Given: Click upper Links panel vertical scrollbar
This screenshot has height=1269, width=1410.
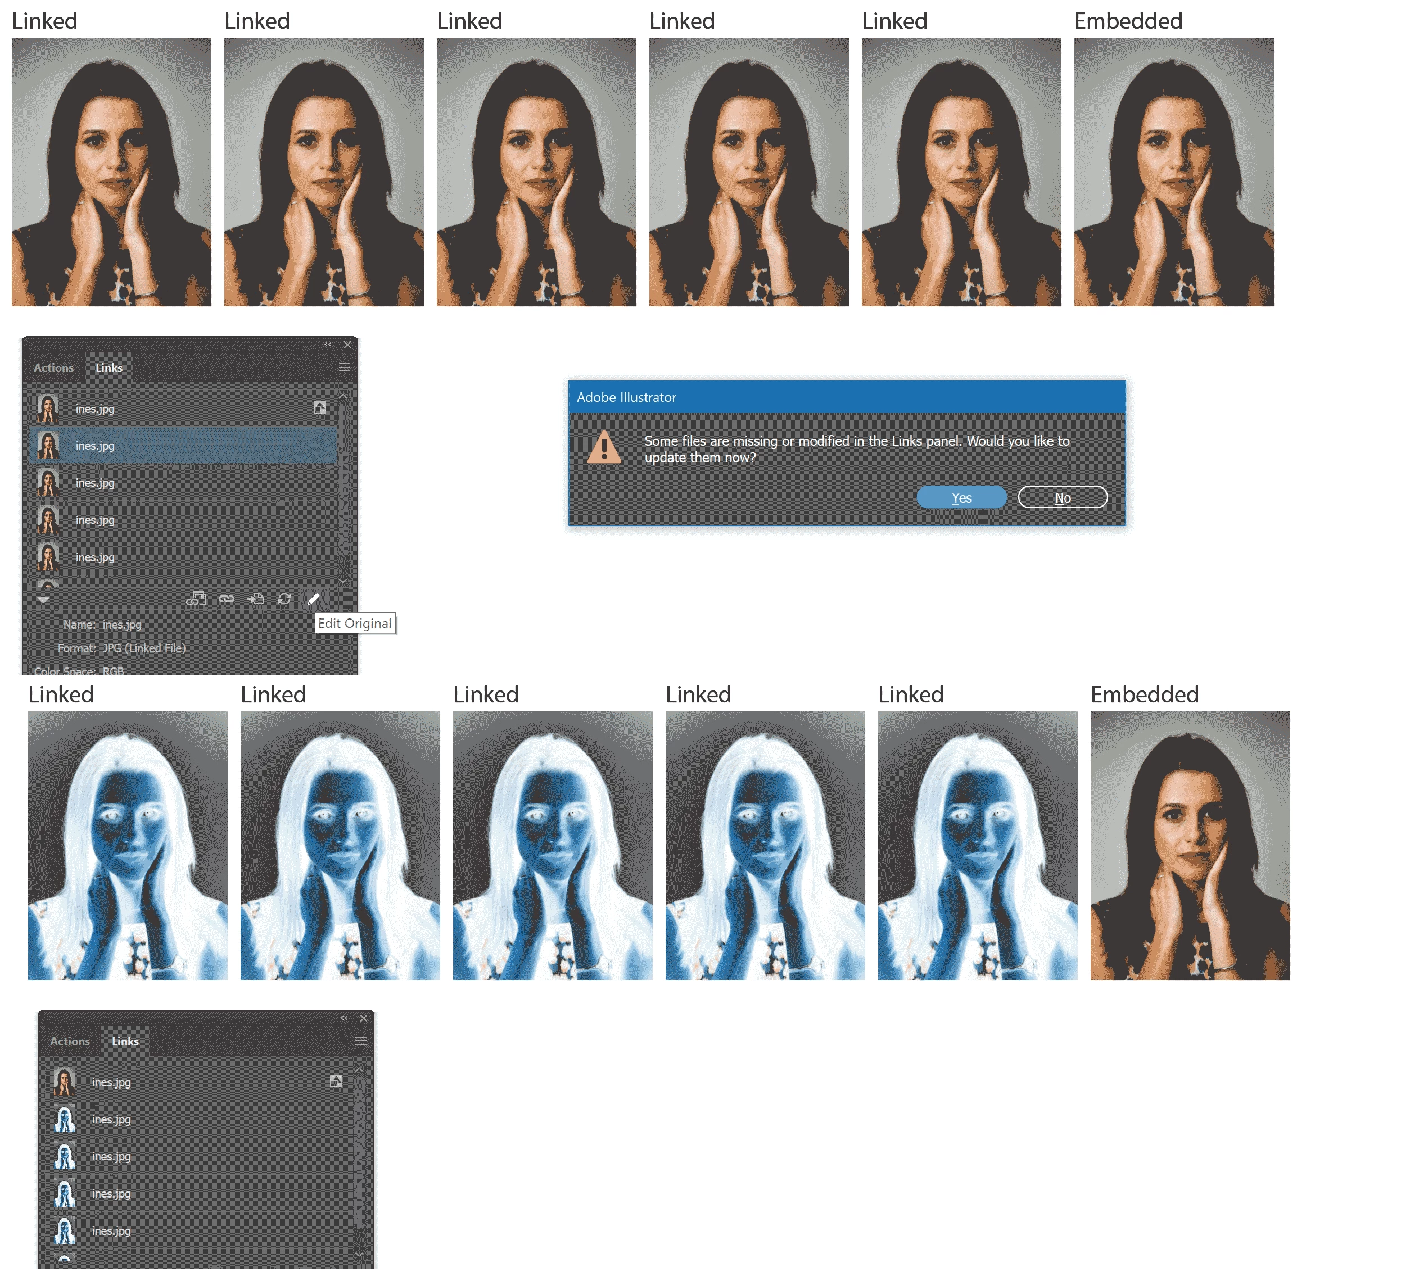Looking at the screenshot, I should 343,481.
